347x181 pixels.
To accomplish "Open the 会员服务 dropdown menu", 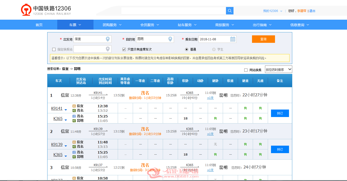I will pyautogui.click(x=150, y=25).
